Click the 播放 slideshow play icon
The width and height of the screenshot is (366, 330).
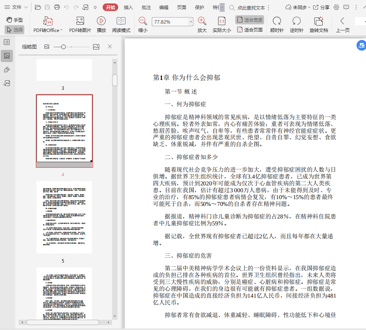101,21
